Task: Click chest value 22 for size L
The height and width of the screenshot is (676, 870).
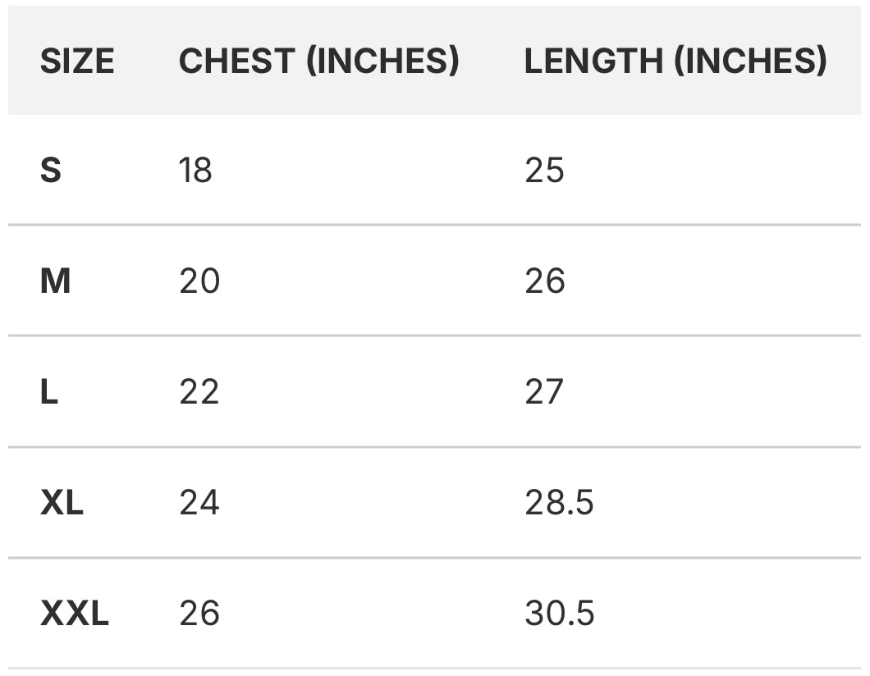Action: (199, 392)
